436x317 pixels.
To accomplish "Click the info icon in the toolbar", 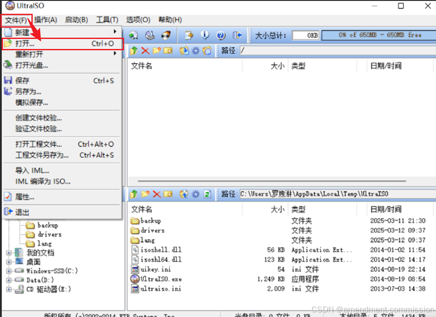I will 205,35.
